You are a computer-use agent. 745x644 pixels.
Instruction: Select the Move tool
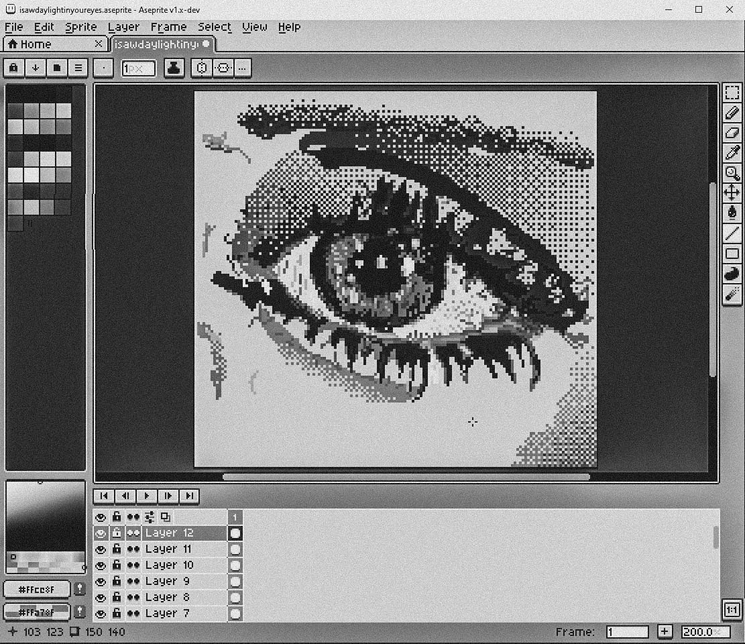pos(732,193)
